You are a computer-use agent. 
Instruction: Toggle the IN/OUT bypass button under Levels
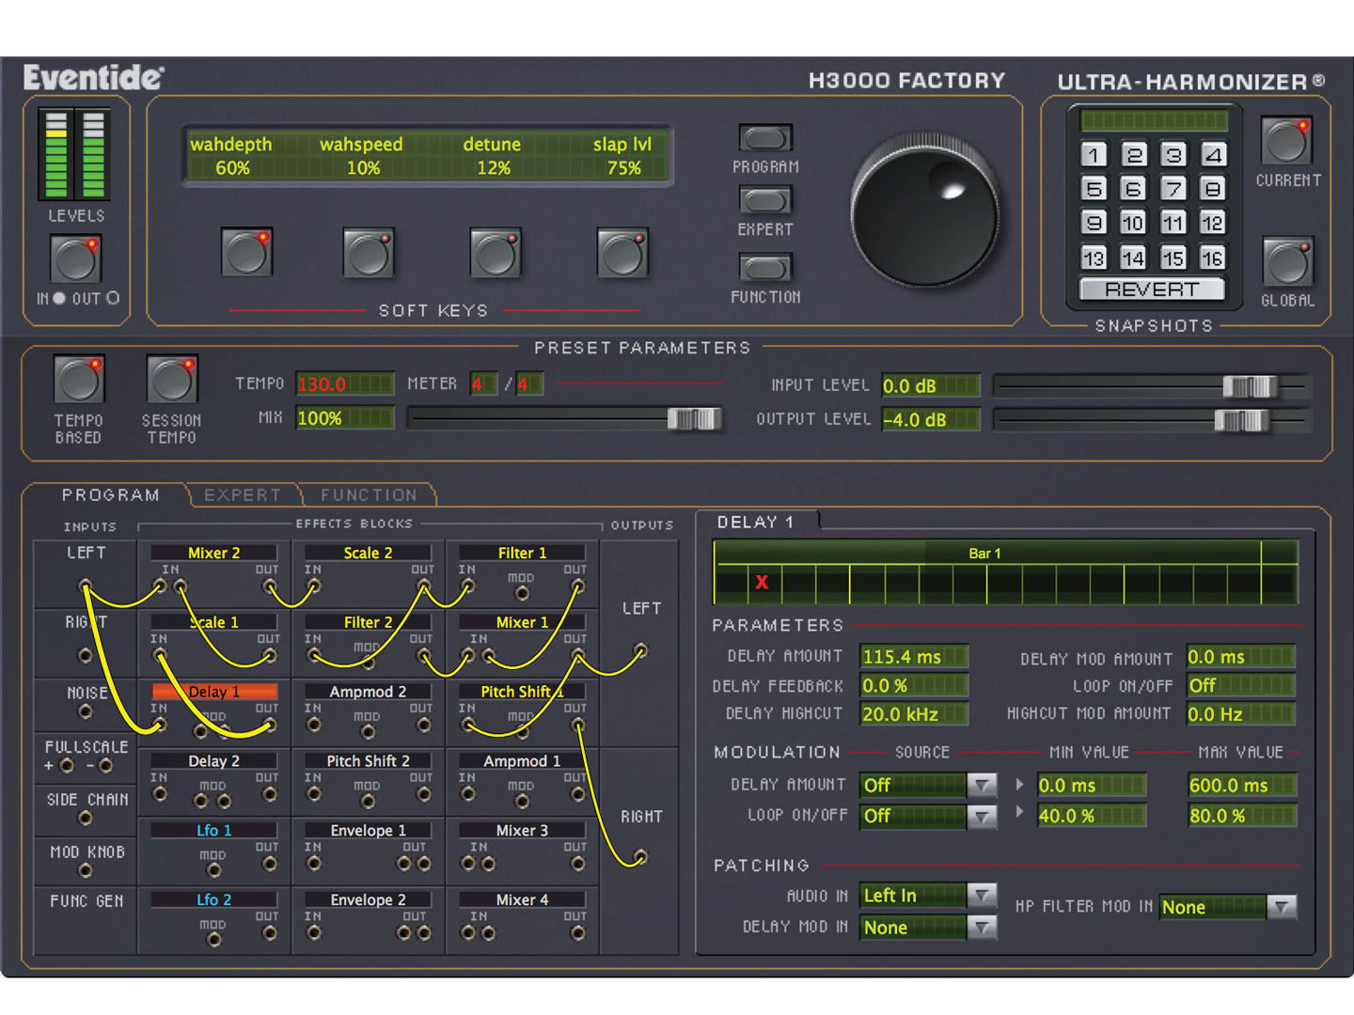75,258
